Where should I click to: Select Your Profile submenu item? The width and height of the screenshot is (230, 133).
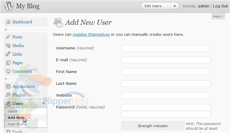(x=17, y=124)
